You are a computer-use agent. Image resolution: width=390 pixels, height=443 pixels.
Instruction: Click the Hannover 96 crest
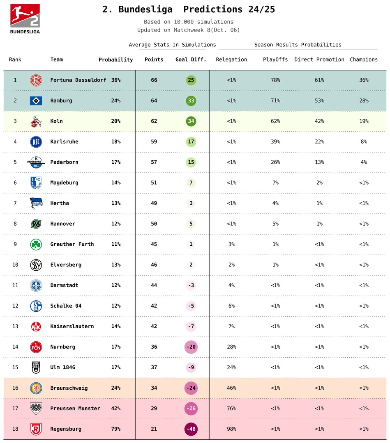(x=36, y=224)
